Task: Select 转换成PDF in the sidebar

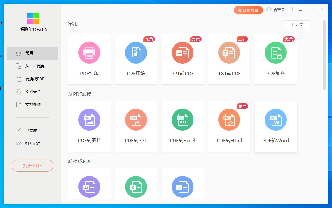Action: (x=32, y=79)
